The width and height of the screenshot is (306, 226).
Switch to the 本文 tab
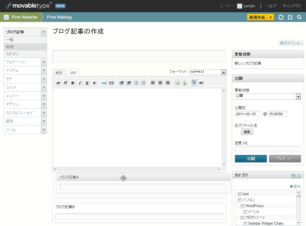[59, 73]
